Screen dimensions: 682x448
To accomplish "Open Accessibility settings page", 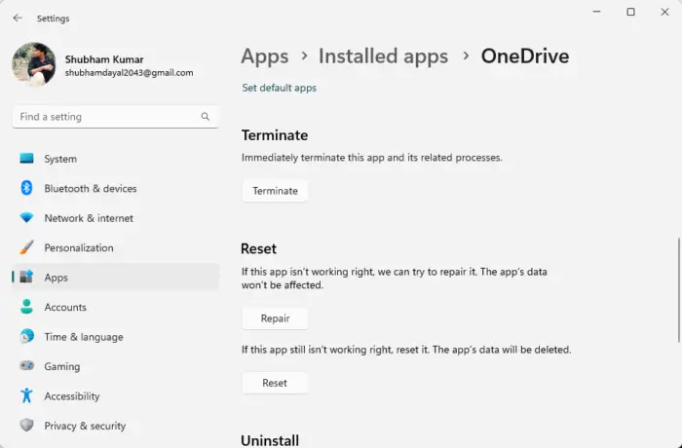I will coord(115,395).
